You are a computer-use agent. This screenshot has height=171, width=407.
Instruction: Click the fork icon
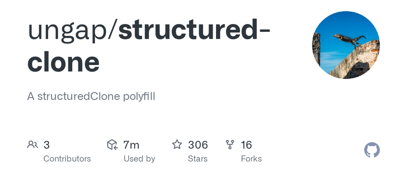coord(230,145)
